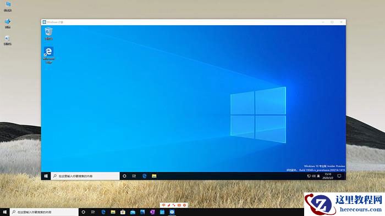
Task: Click the input method icon in sandbox tray
Action: (318, 176)
